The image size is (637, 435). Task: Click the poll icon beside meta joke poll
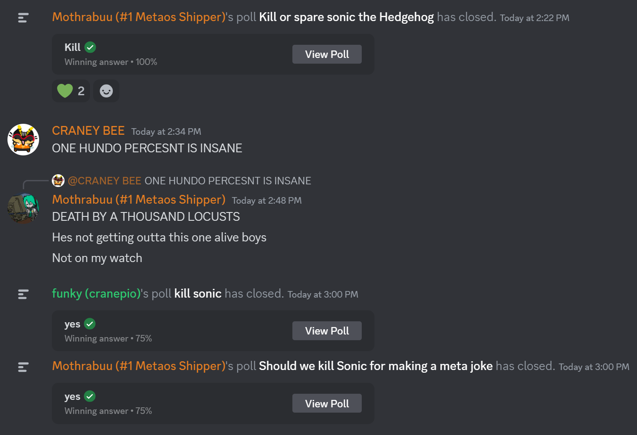pos(23,367)
